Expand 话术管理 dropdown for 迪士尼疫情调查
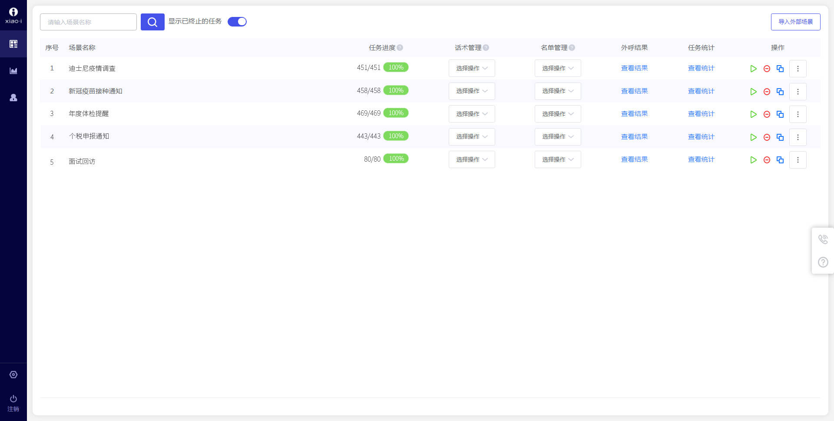The image size is (834, 421). 472,68
